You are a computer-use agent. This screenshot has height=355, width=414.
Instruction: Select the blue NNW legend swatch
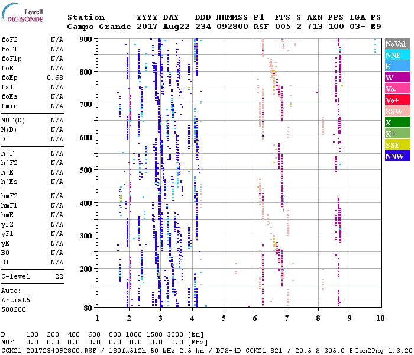point(396,156)
